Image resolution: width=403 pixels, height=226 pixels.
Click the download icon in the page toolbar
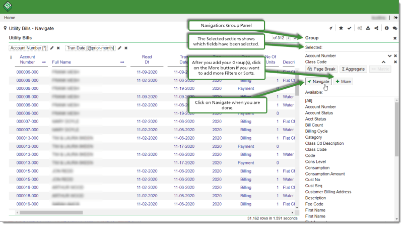pyautogui.click(x=368, y=28)
